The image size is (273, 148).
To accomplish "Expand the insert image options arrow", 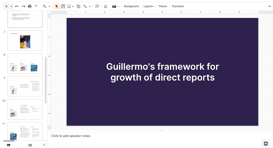I will (x=73, y=6).
